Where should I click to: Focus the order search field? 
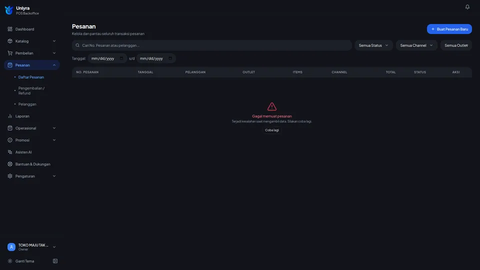(x=211, y=45)
